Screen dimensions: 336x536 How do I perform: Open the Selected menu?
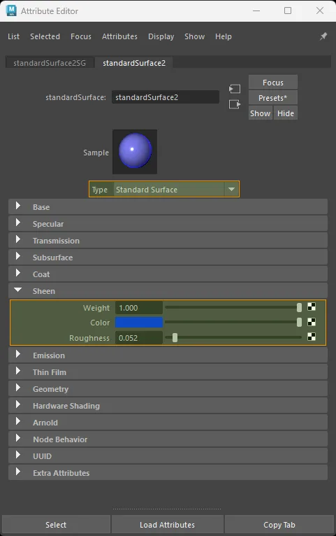tap(45, 36)
